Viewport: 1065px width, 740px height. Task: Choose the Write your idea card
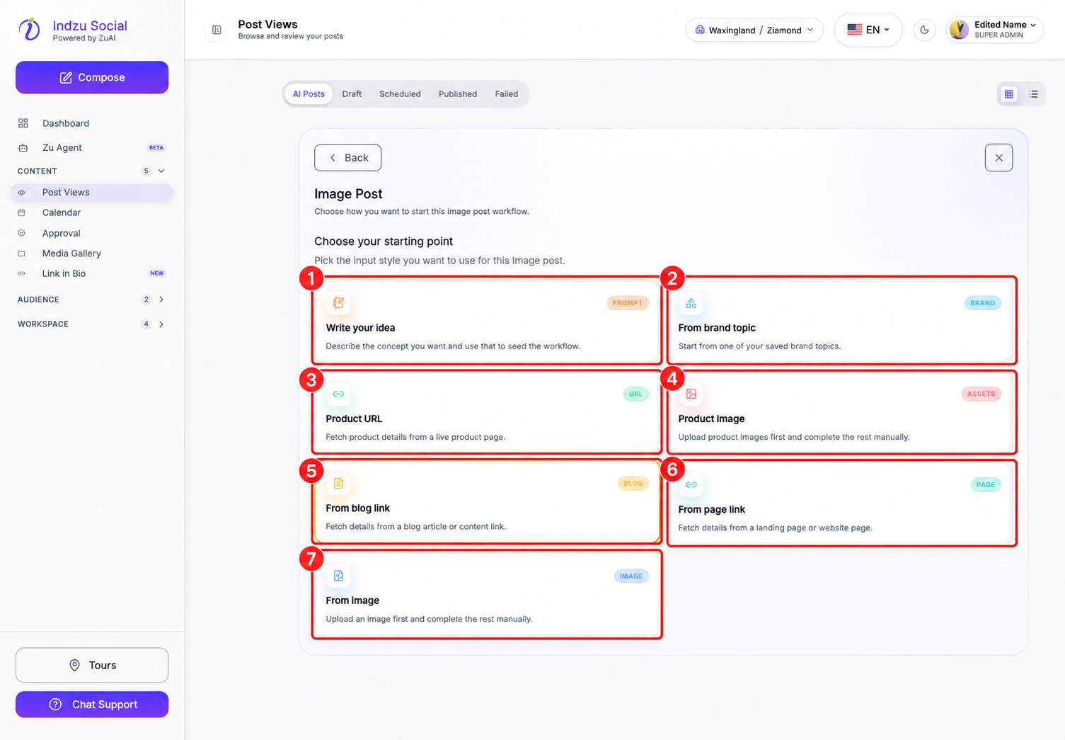pyautogui.click(x=487, y=321)
